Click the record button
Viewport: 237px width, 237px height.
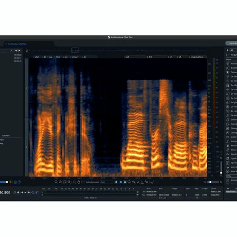[18, 193]
